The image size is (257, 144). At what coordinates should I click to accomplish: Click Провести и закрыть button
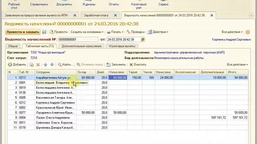(23, 32)
